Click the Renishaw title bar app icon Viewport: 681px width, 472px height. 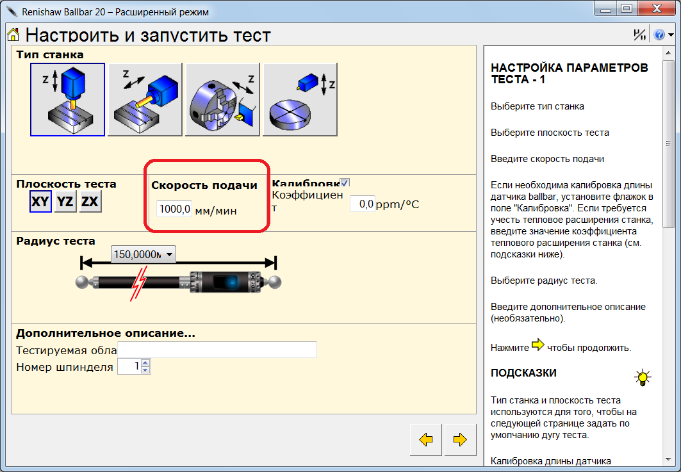tap(12, 10)
